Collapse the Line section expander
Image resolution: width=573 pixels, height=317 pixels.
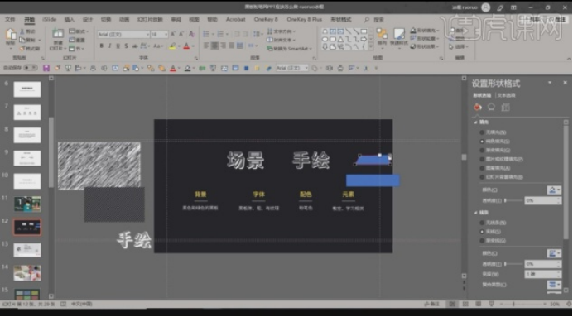476,213
